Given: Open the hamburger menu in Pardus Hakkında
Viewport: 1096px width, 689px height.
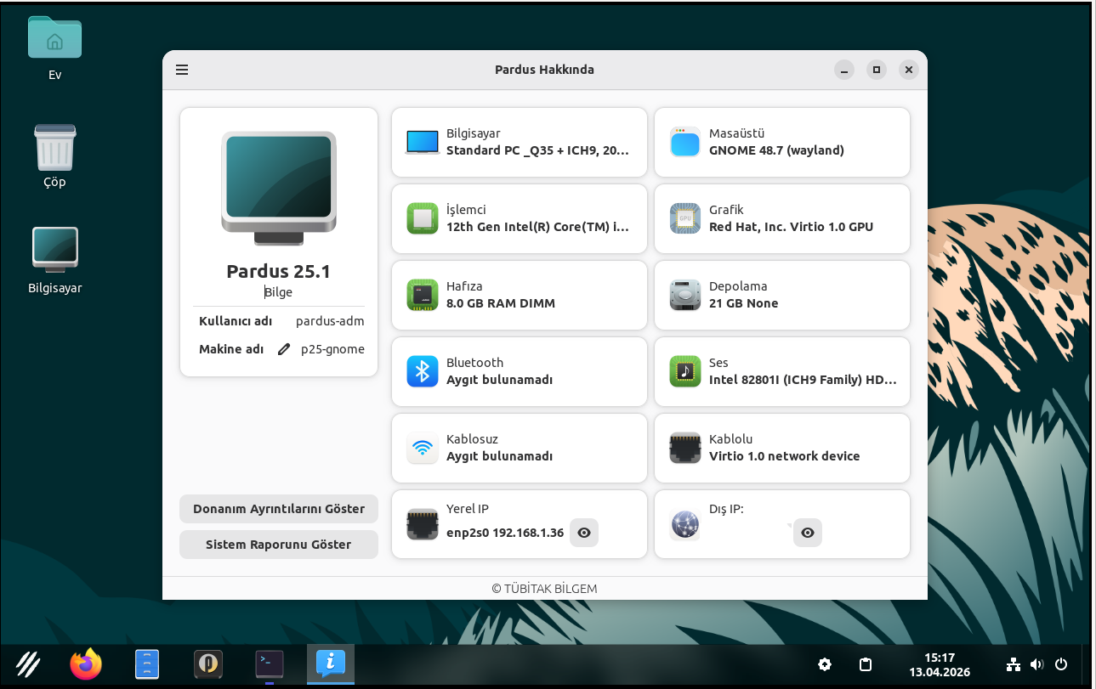Looking at the screenshot, I should pos(182,70).
